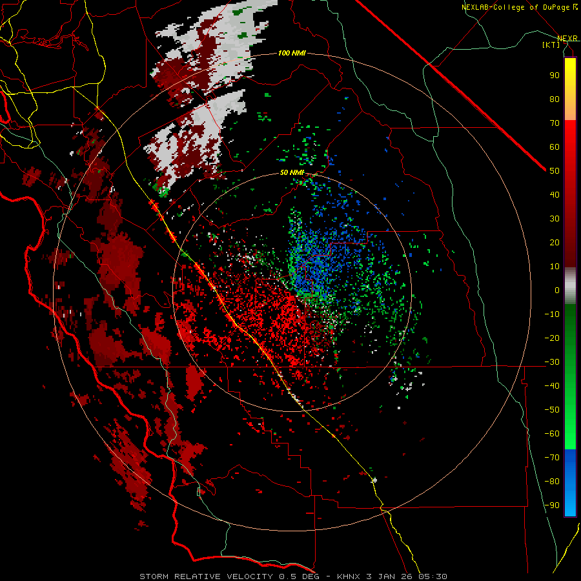This screenshot has width=581, height=581.
Task: Click the blue bottom segment of color bar
Action: (x=570, y=483)
